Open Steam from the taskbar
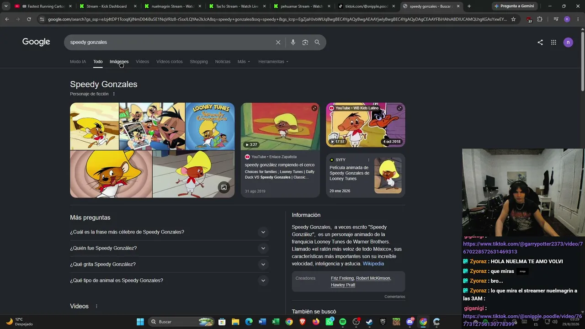This screenshot has height=329, width=585. click(x=369, y=322)
